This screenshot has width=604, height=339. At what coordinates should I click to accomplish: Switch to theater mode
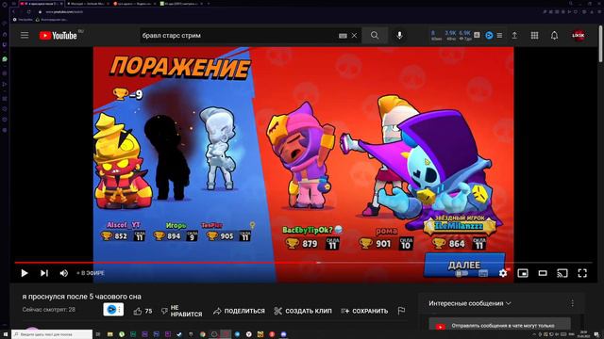tap(543, 273)
